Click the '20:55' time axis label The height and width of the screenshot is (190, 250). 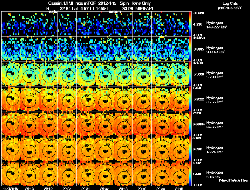click(x=161, y=188)
